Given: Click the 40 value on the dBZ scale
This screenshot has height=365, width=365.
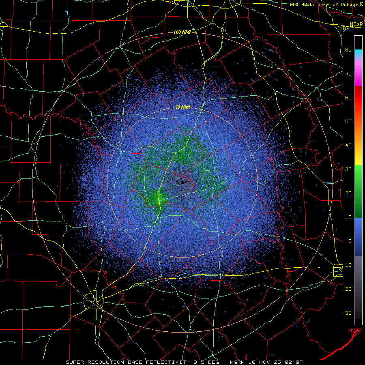Looking at the screenshot, I should [x=348, y=146].
